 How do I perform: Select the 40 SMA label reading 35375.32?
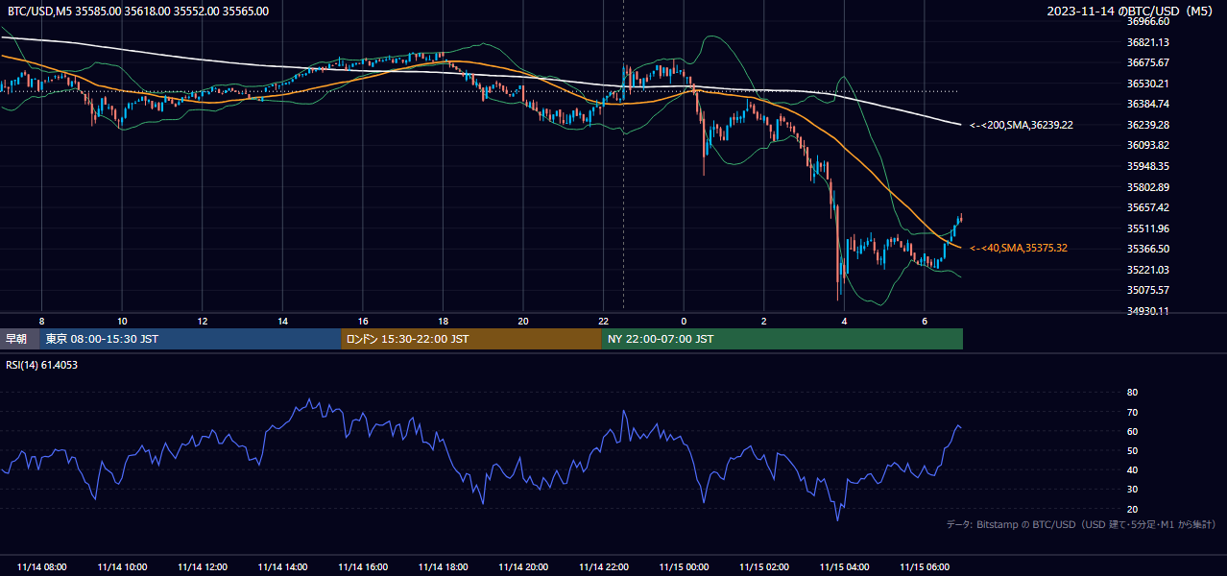(1019, 248)
